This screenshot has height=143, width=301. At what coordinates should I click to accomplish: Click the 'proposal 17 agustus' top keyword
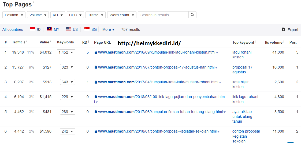coord(243,70)
